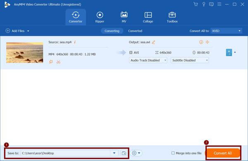Rename output sea.avi with pencil icon
Screen dimensions: 248x161
[x=153, y=42]
